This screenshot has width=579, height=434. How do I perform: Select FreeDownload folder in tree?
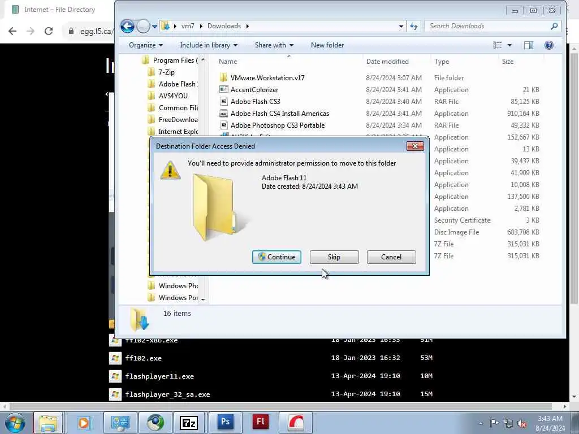178,119
